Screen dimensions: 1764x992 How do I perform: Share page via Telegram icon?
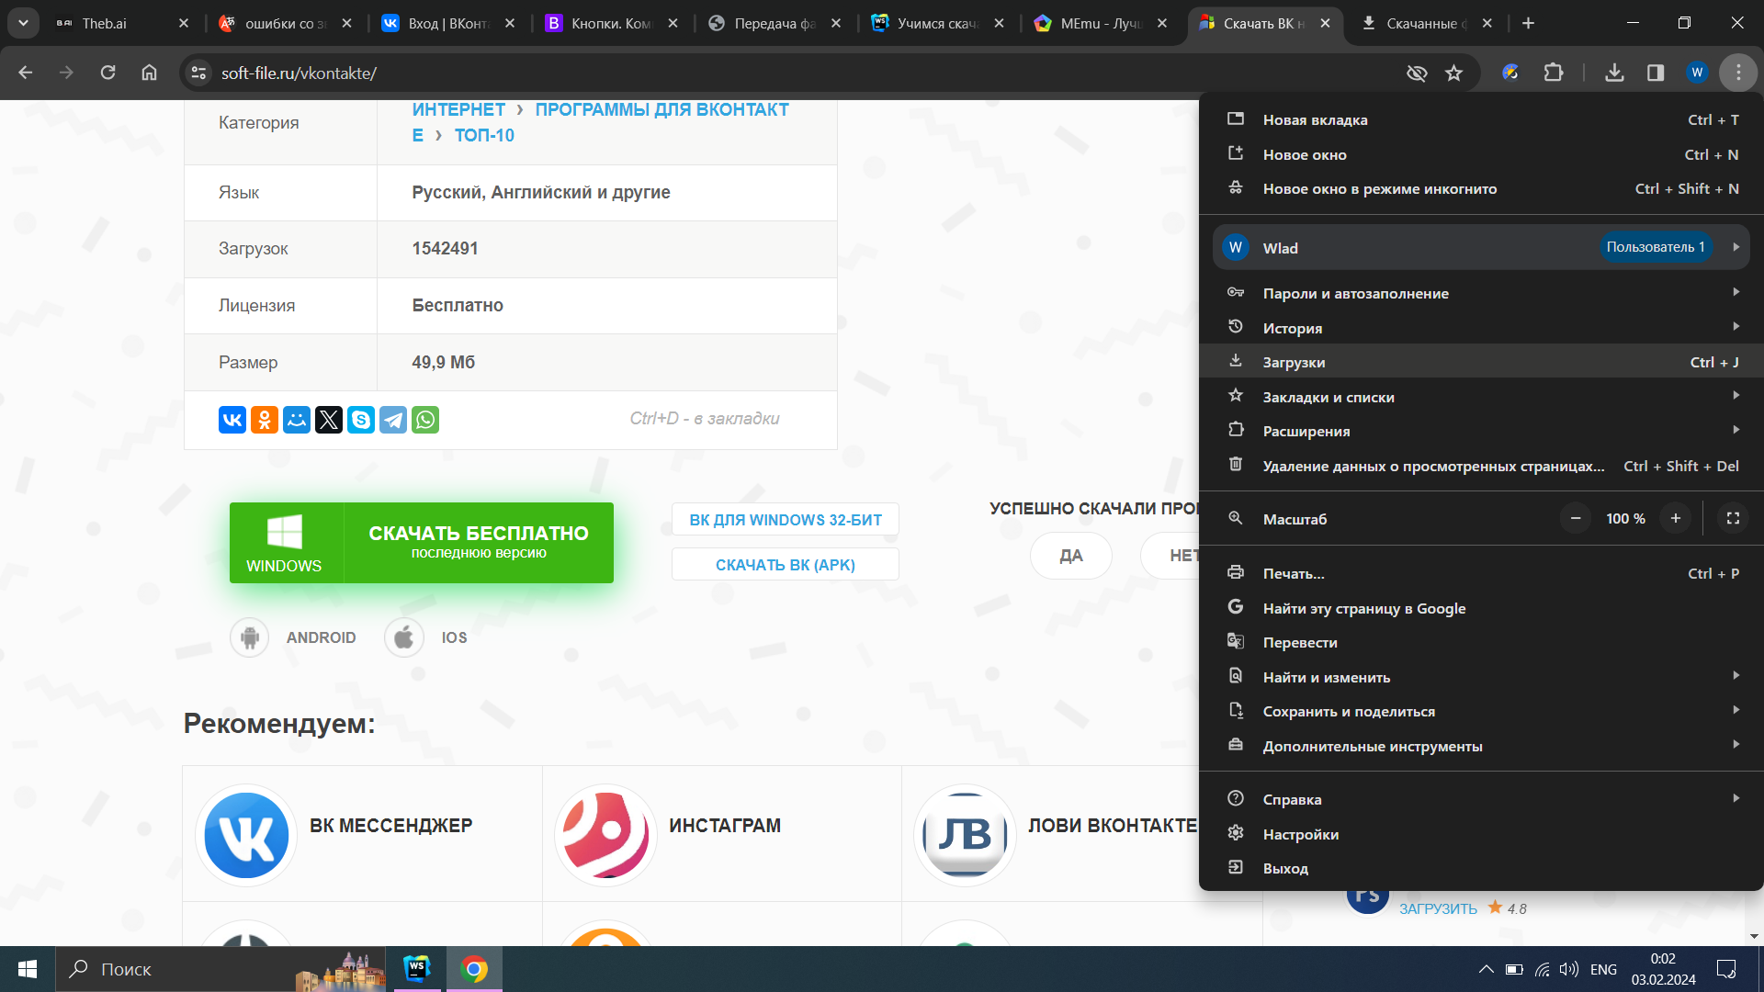click(x=393, y=420)
